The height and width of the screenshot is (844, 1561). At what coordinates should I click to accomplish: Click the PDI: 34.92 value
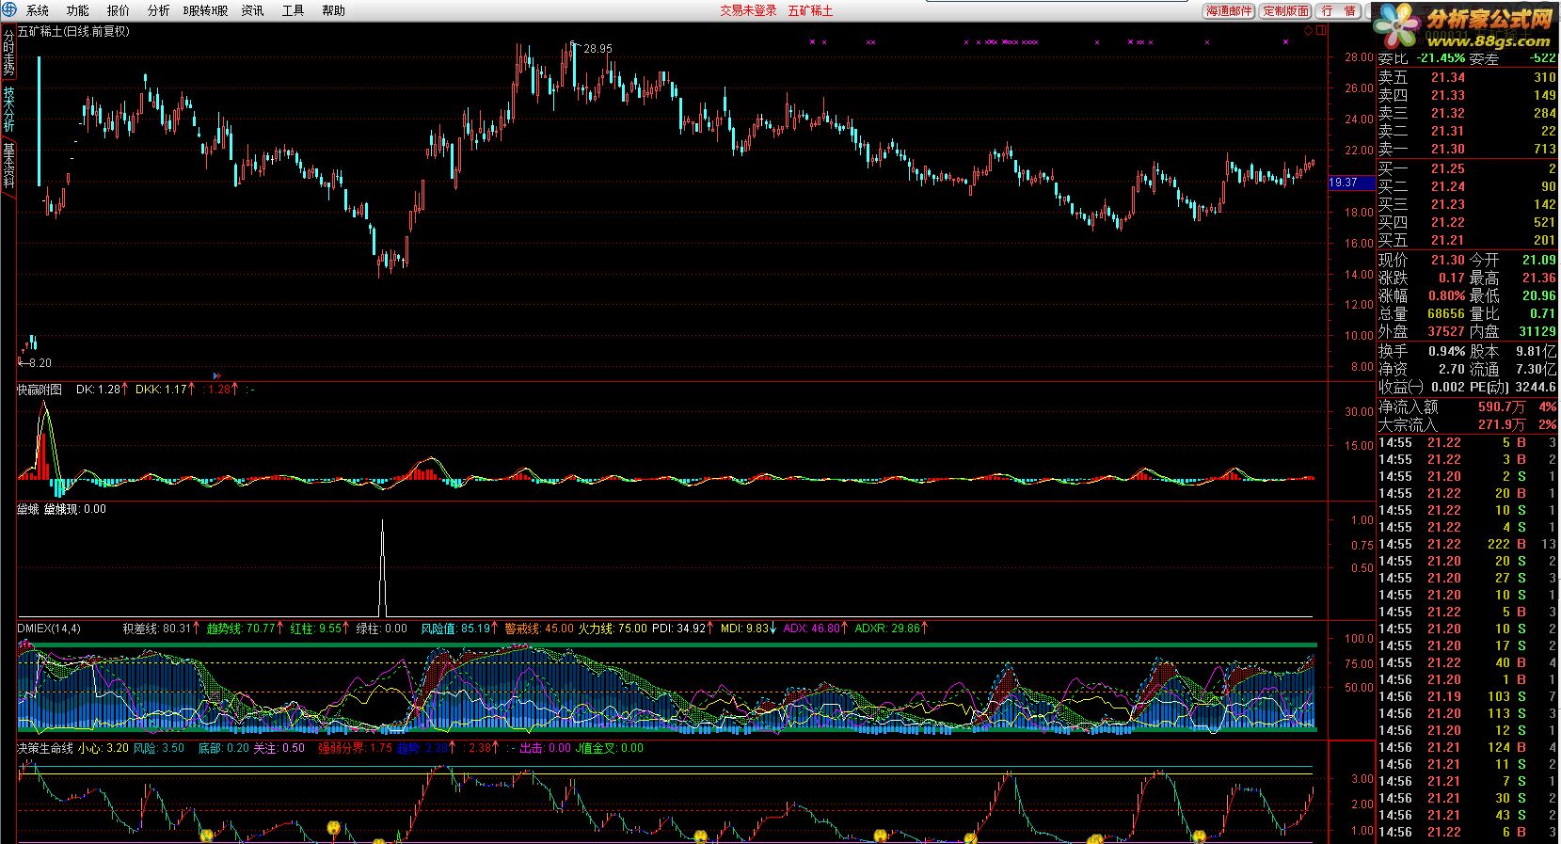coord(678,628)
